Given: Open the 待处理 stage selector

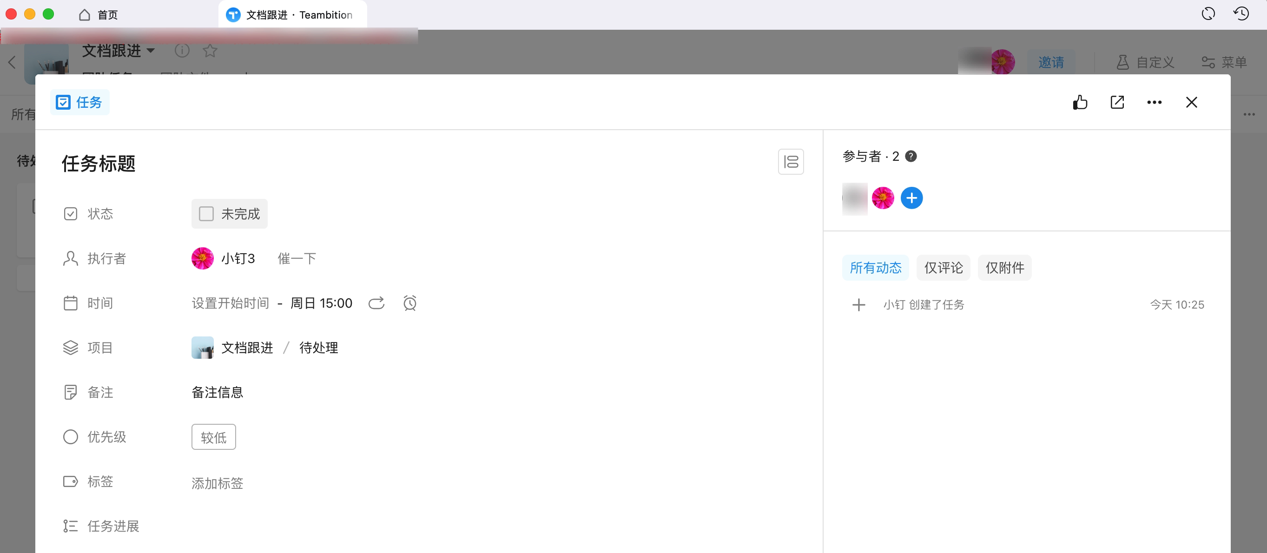Looking at the screenshot, I should tap(319, 348).
